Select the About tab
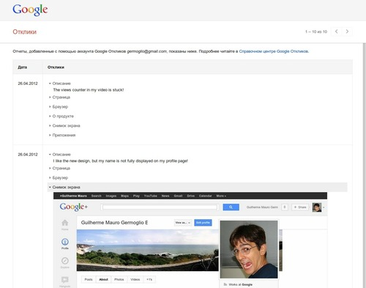Screen dimensions: 366x288 pos(103,279)
